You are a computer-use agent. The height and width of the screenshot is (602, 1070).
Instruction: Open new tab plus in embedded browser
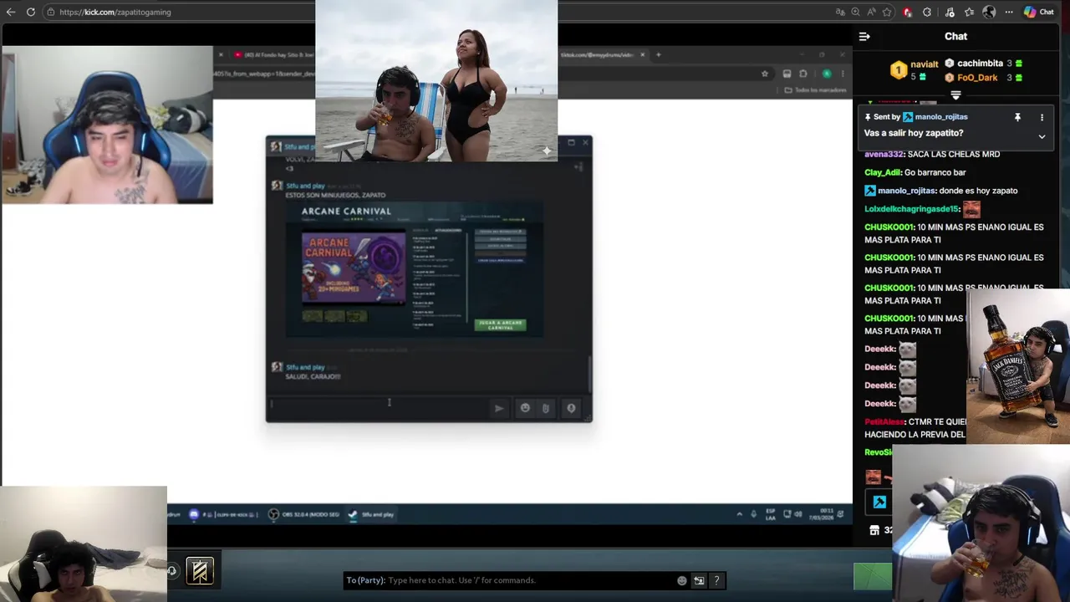click(658, 55)
